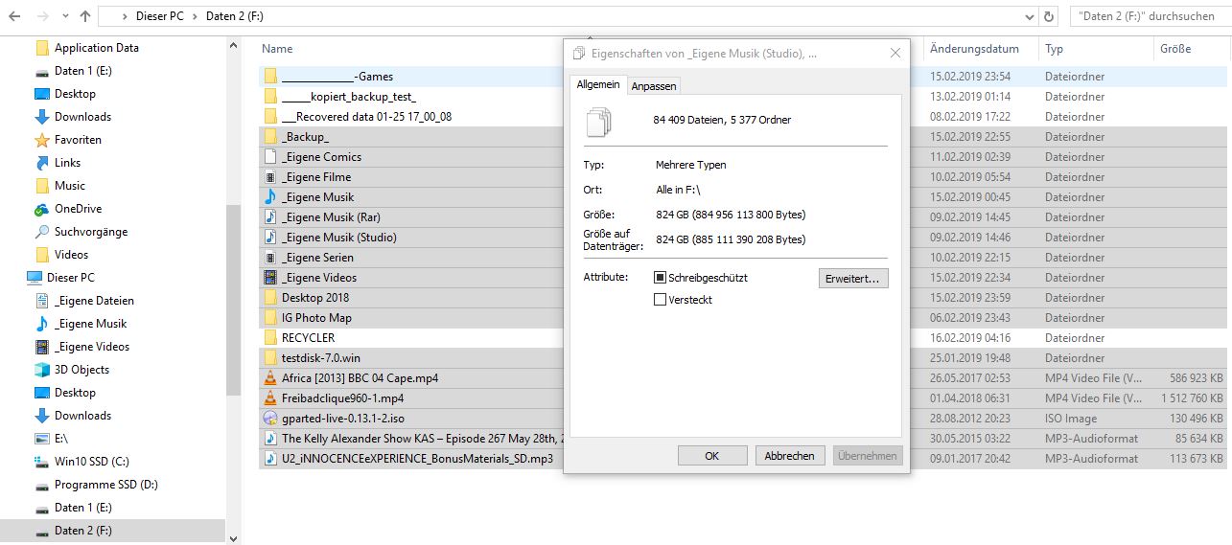Select Videos folder in sidebar
Viewport: 1232px width, 545px height.
coord(71,255)
